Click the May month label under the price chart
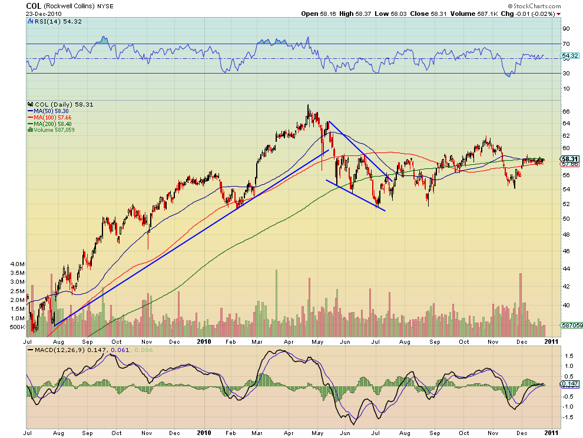The height and width of the screenshot is (438, 583). pyautogui.click(x=317, y=341)
